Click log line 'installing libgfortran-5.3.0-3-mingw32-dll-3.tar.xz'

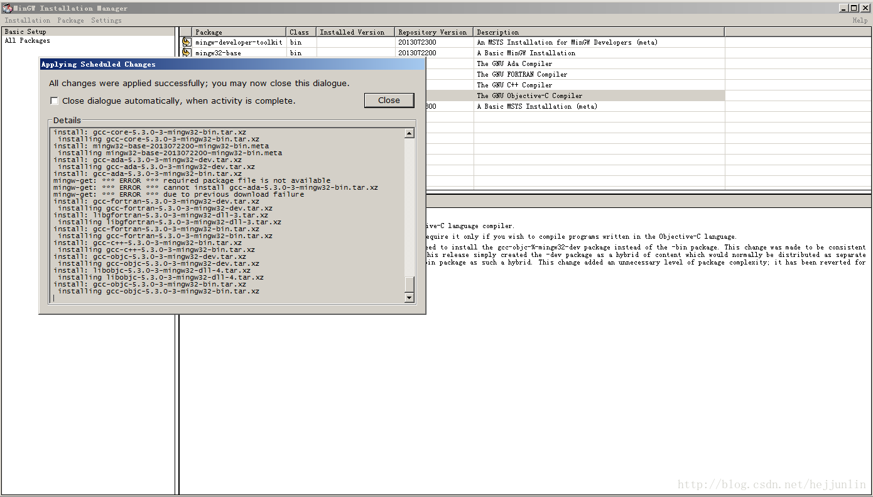tap(170, 222)
